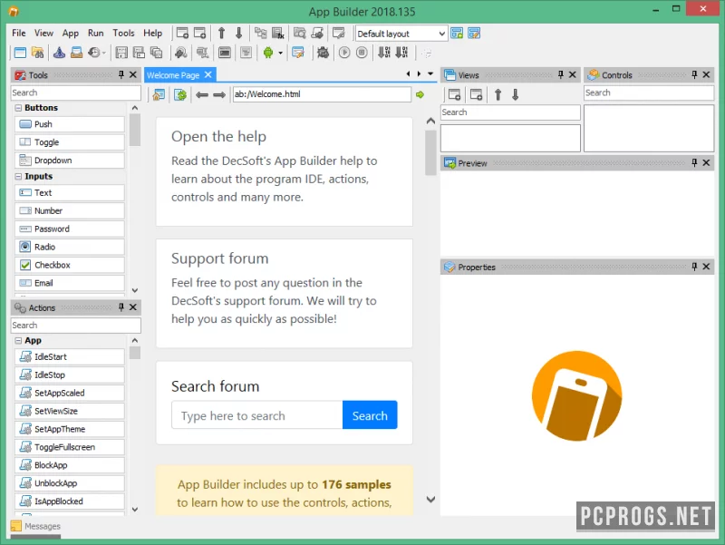Click the address bar showing ab:/Welcome.html

click(322, 94)
